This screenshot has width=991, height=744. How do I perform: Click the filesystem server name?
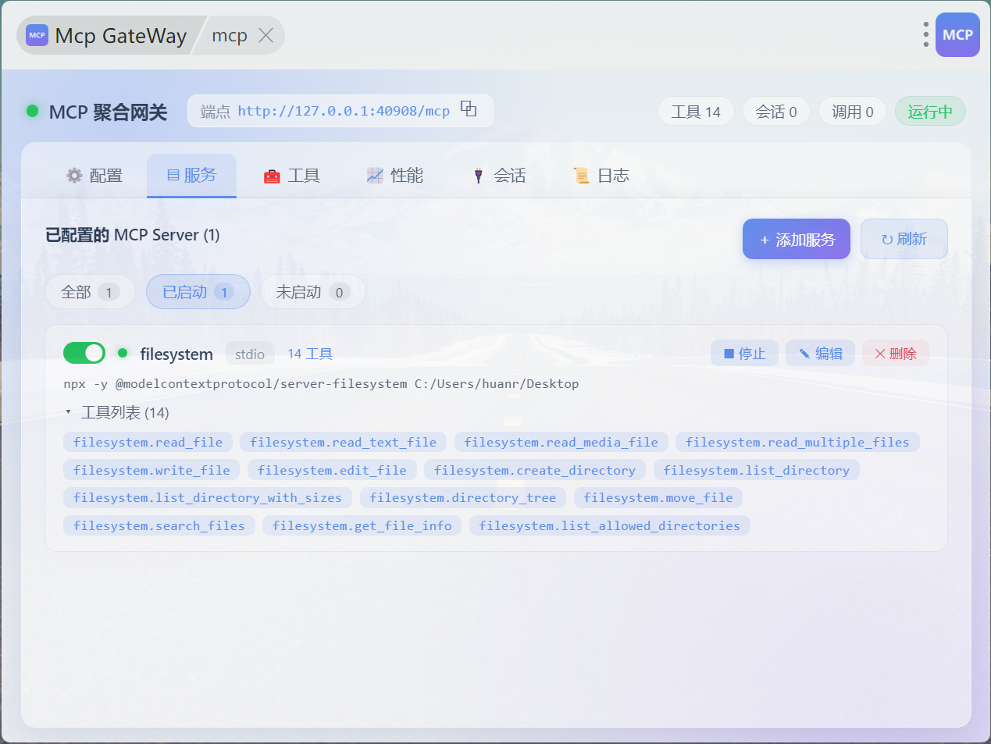click(176, 354)
